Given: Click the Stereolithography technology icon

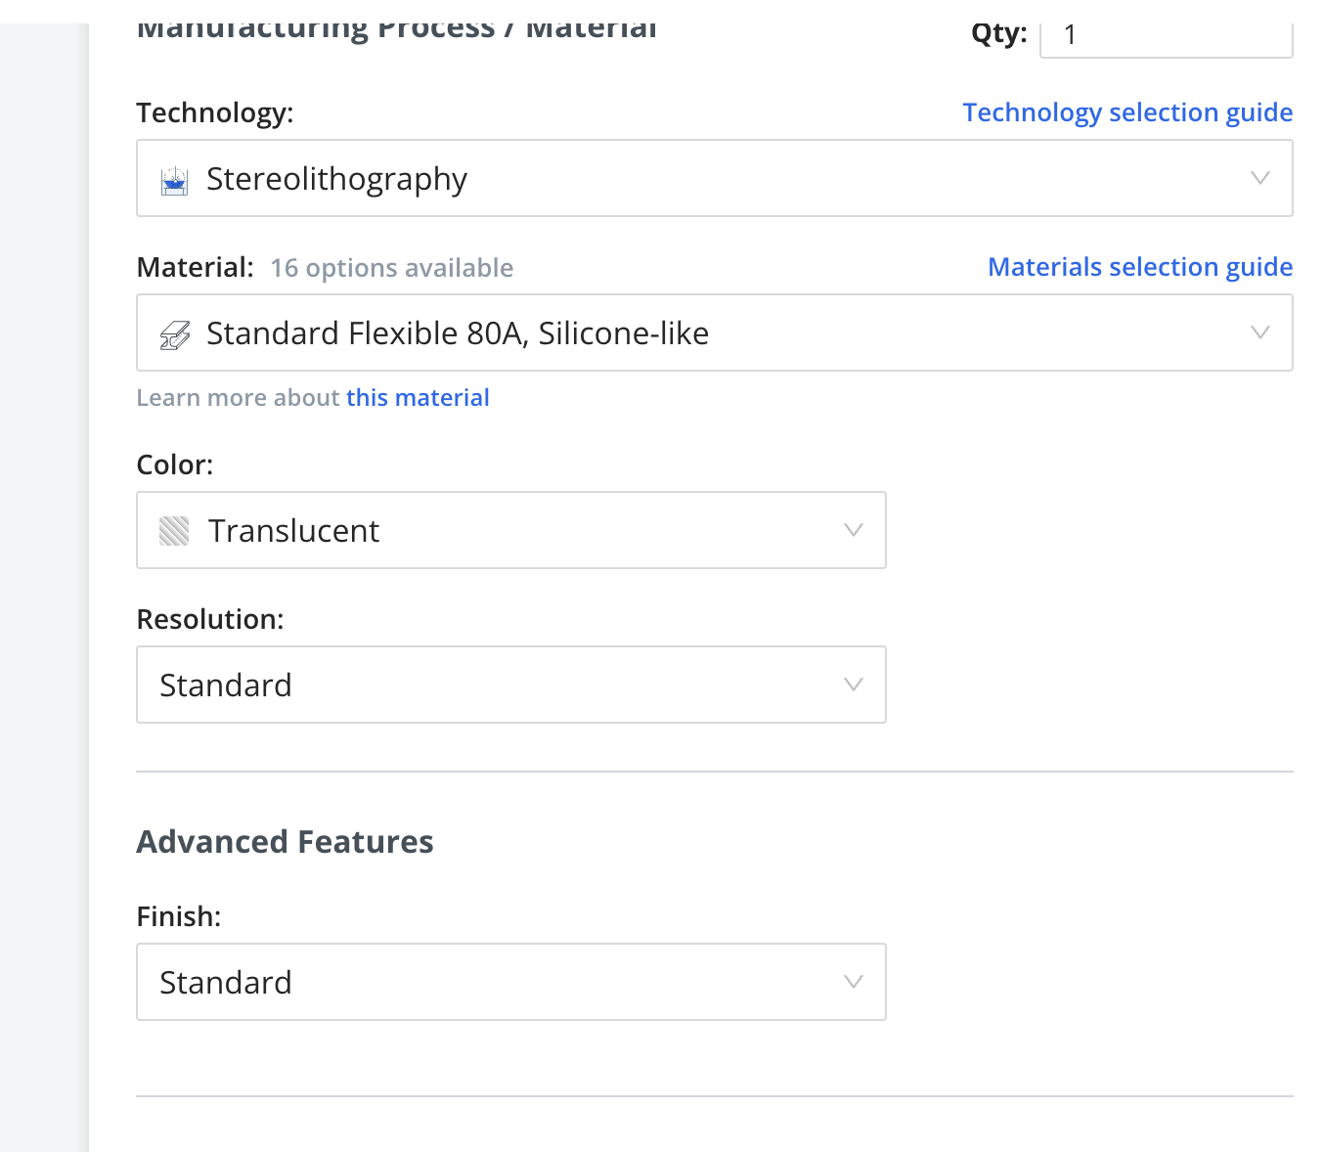Looking at the screenshot, I should click(175, 181).
